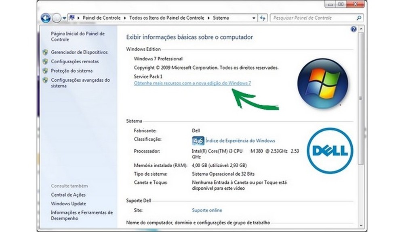This screenshot has height=232, width=404.
Task: Click the Dell logo graphic
Action: point(330,151)
